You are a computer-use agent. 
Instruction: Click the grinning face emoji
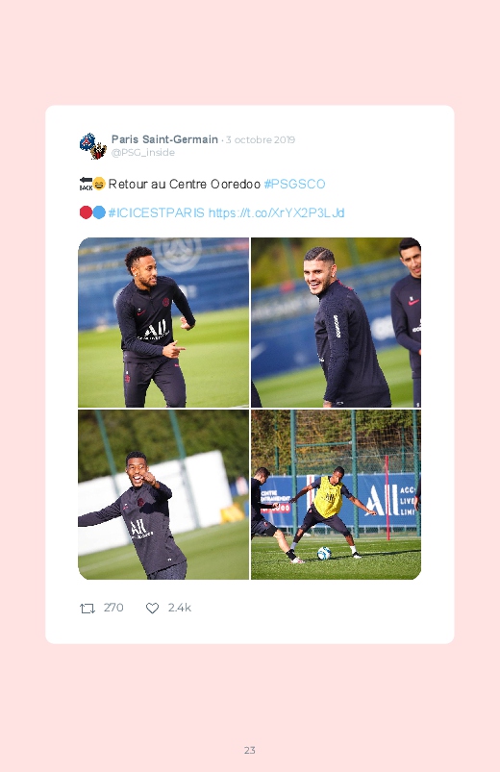click(x=99, y=184)
